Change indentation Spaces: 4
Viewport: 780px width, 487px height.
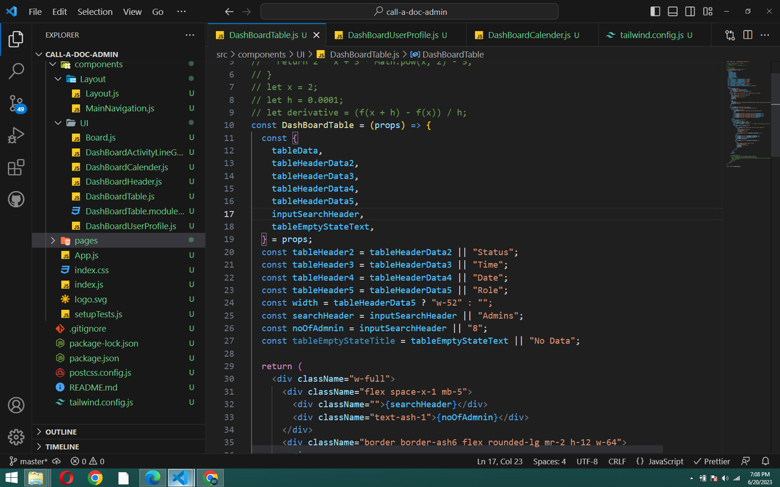[x=549, y=461]
